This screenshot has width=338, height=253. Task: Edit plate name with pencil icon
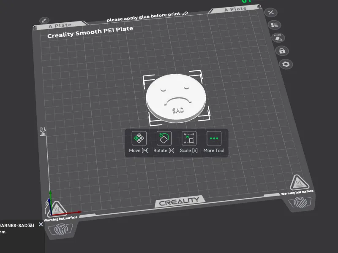click(x=44, y=20)
